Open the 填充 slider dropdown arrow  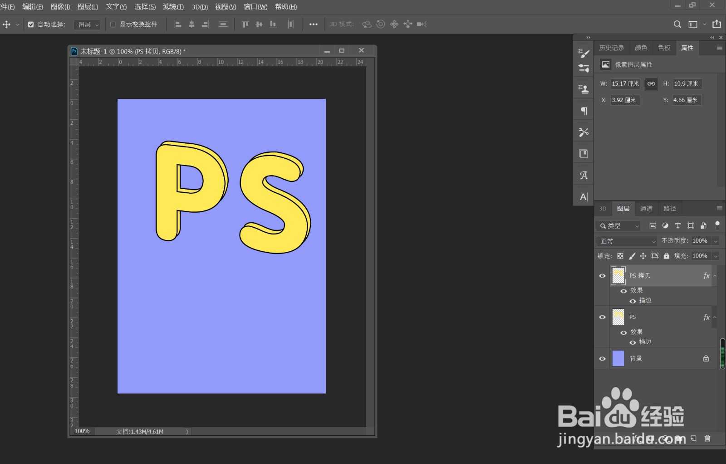click(716, 256)
